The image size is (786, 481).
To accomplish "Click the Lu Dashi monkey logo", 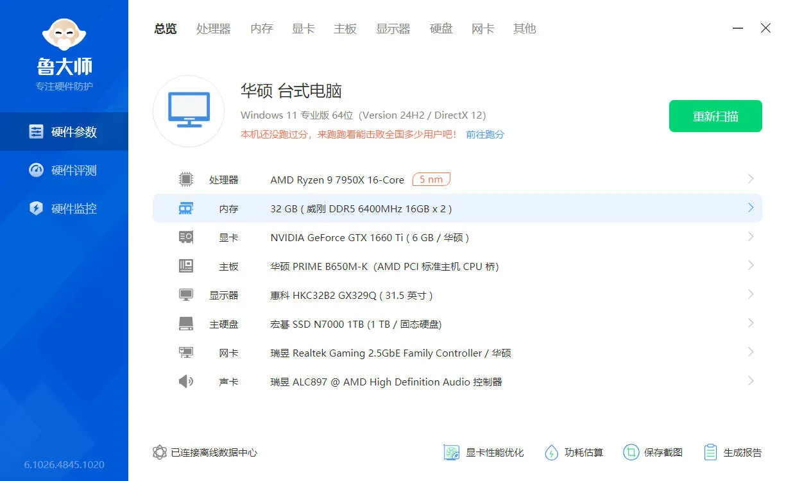I will point(64,35).
